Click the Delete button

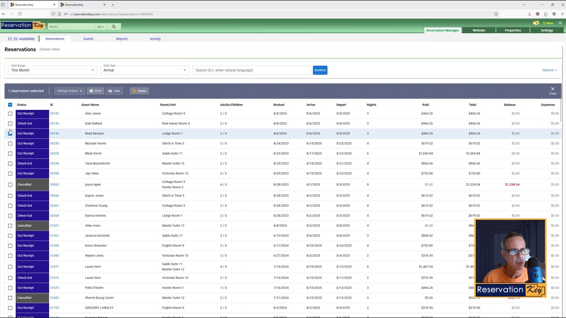pyautogui.click(x=139, y=91)
